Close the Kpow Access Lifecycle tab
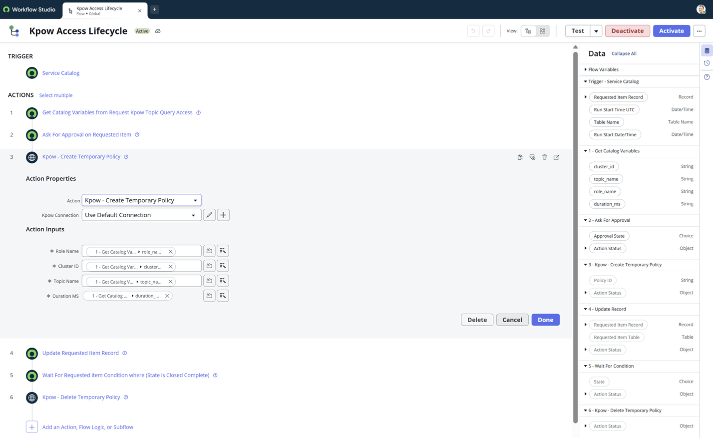This screenshot has width=713, height=438. click(x=140, y=10)
